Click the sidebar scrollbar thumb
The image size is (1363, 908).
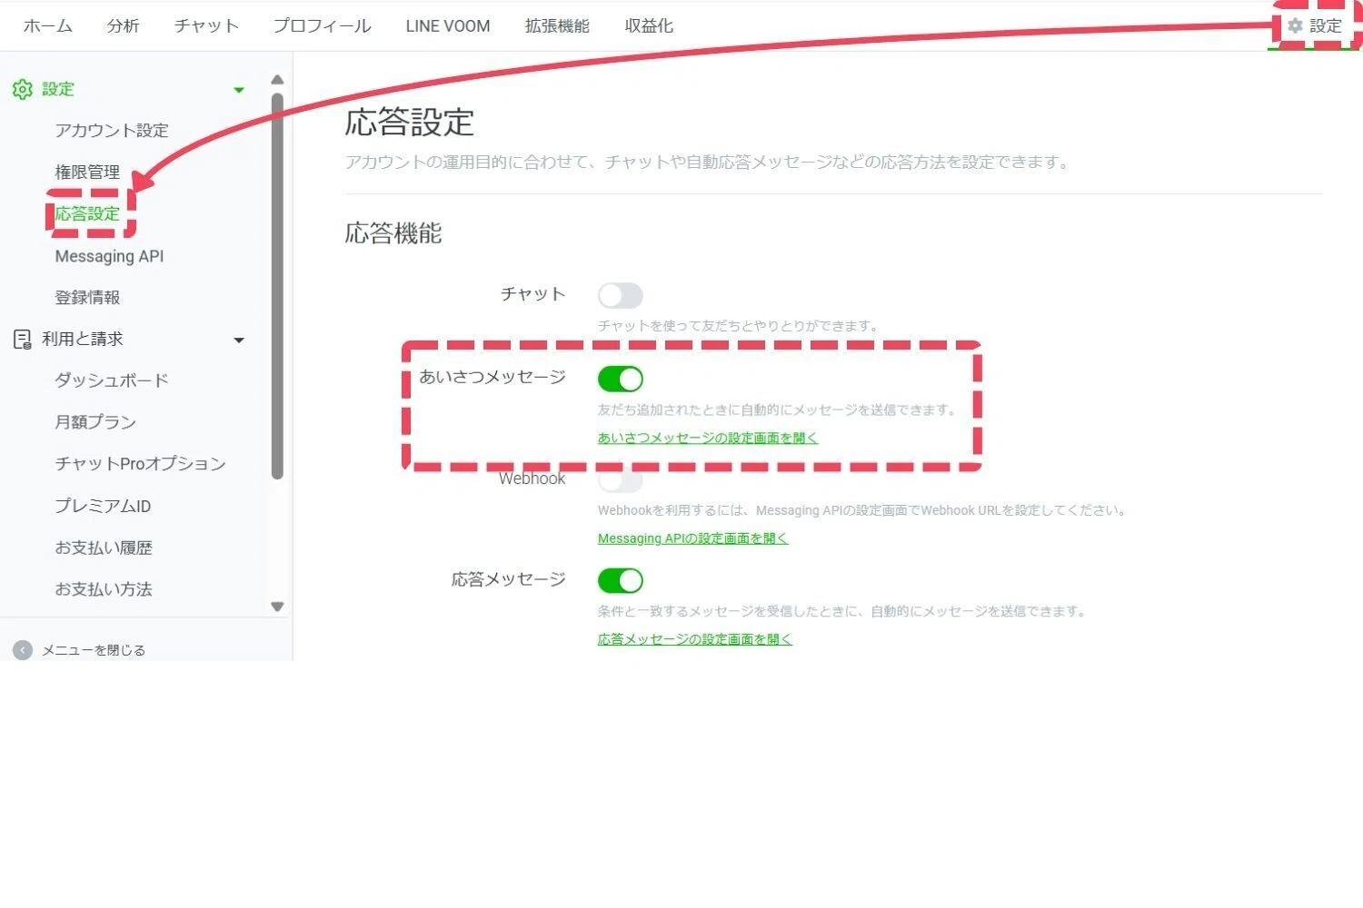tap(277, 286)
